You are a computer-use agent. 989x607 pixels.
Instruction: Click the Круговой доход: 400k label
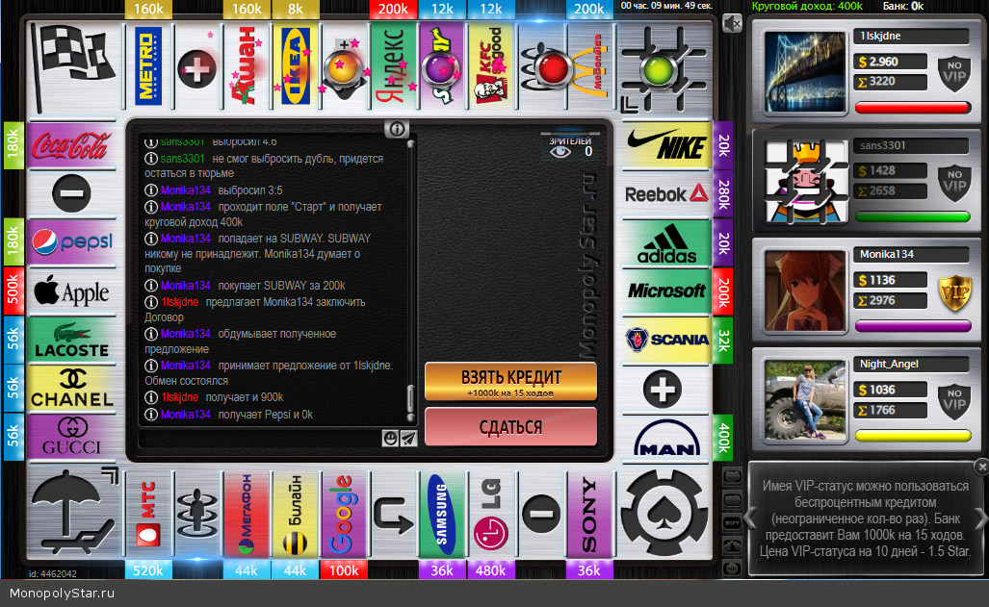point(807,7)
